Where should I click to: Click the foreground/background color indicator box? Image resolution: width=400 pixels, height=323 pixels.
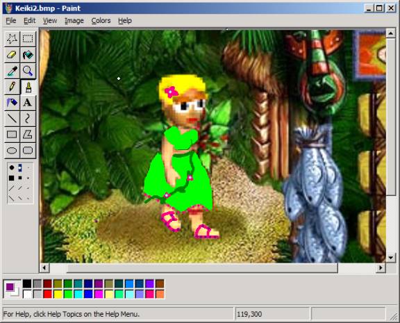12,289
